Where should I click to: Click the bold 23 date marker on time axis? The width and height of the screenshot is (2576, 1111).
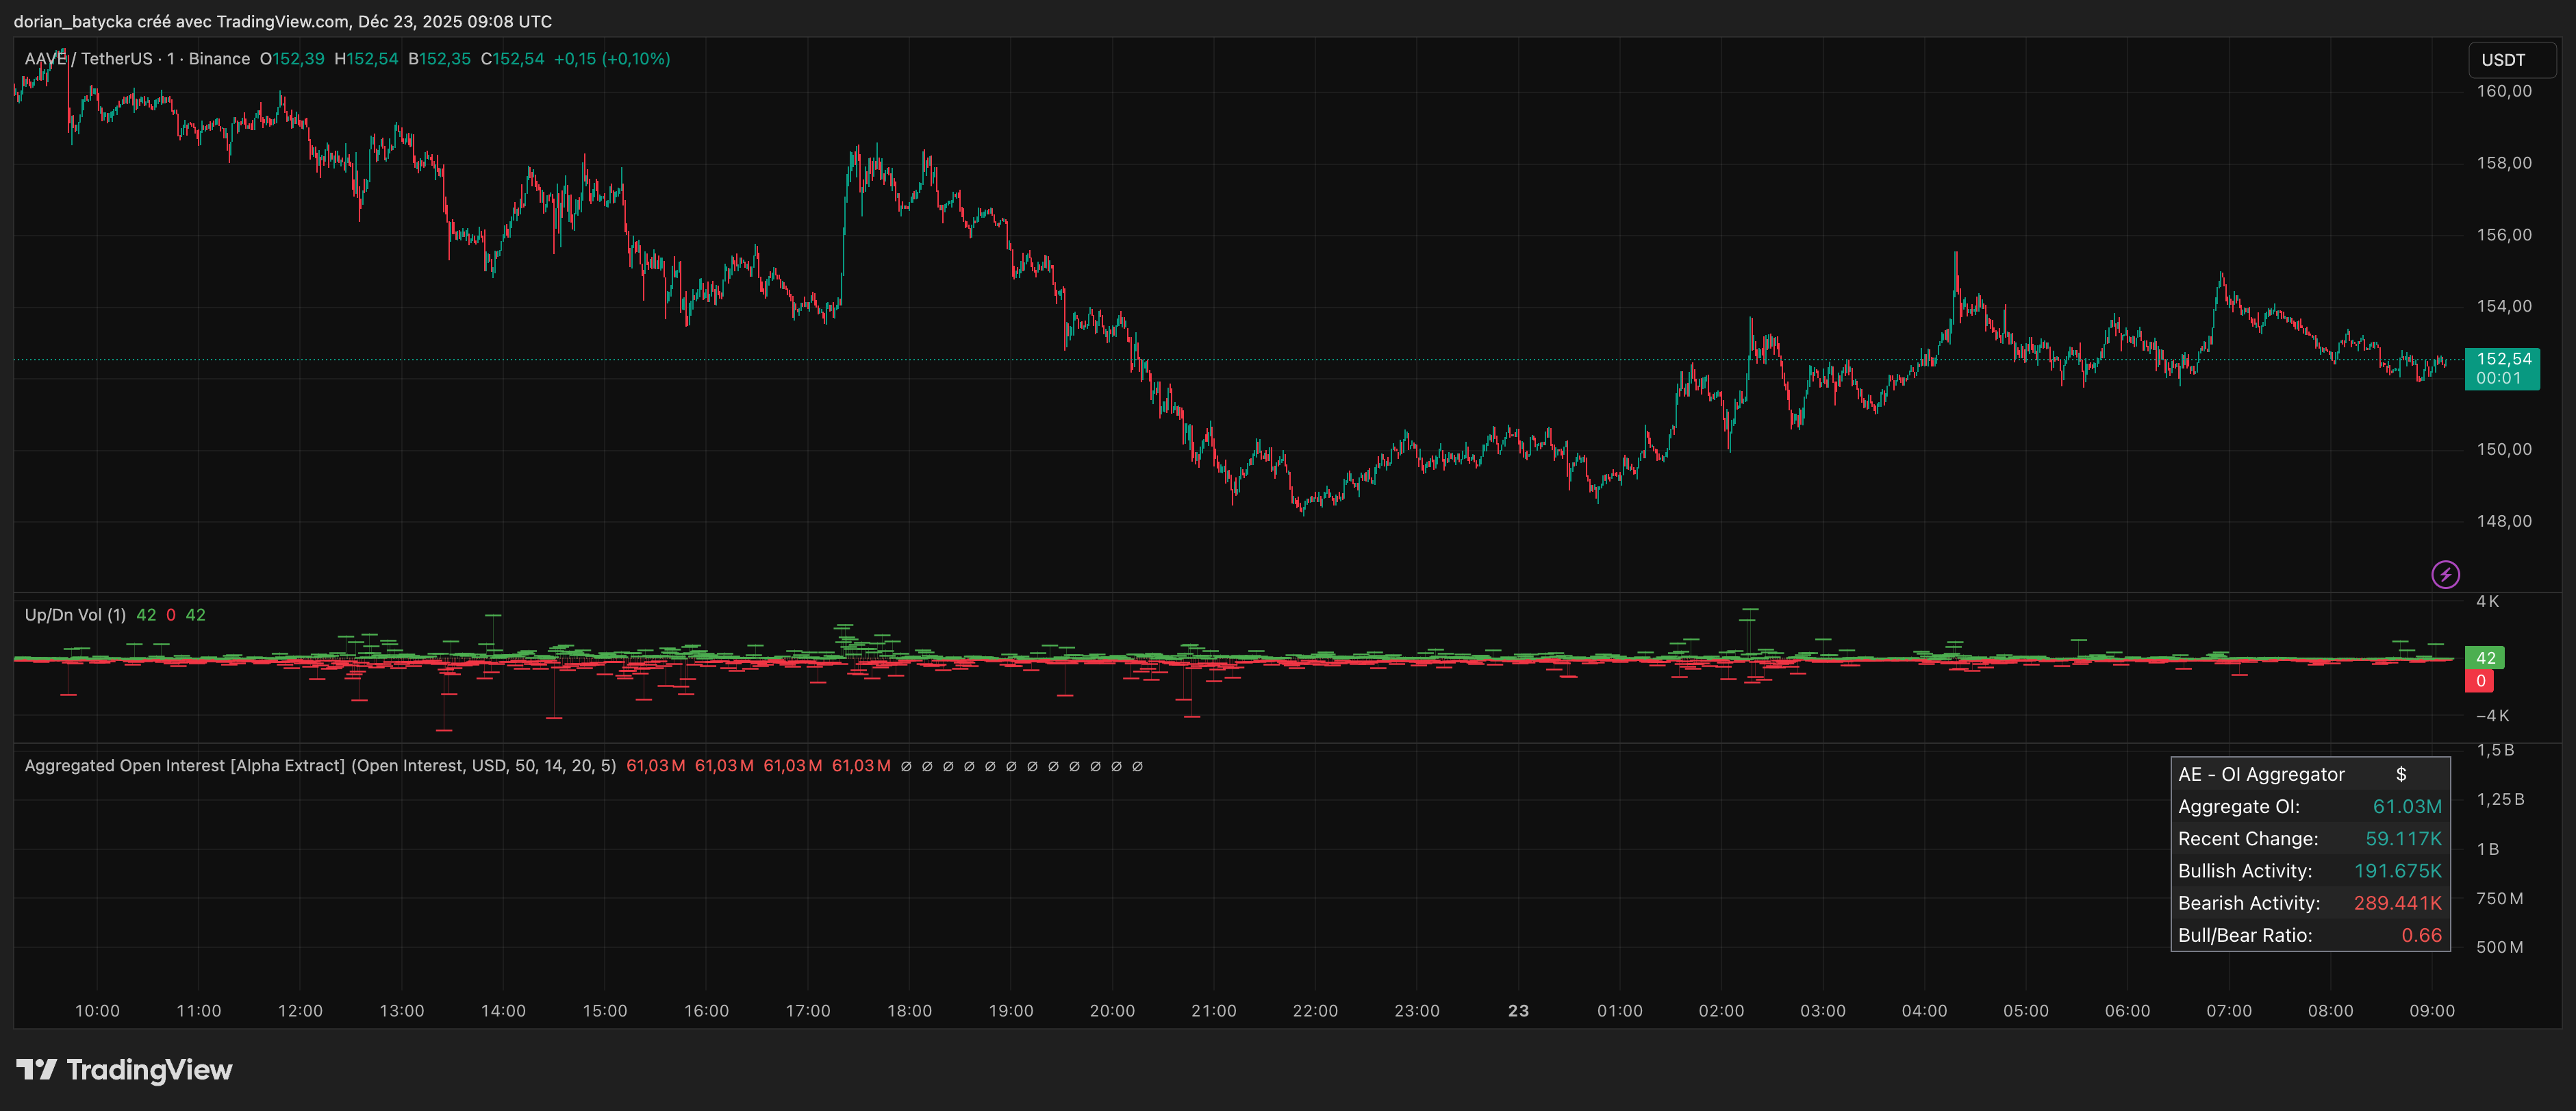pos(1518,1011)
